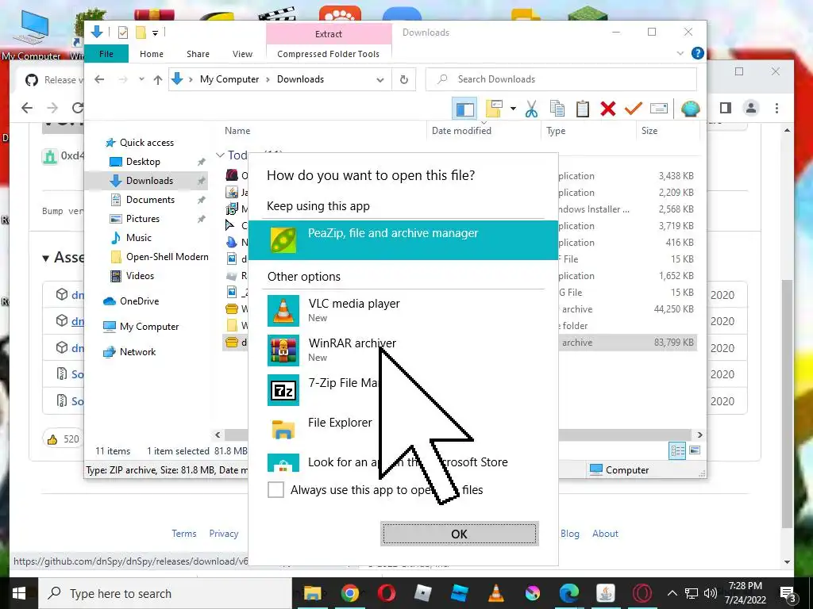Viewport: 813px width, 609px height.
Task: Sort by Date modified column header
Action: tap(461, 131)
